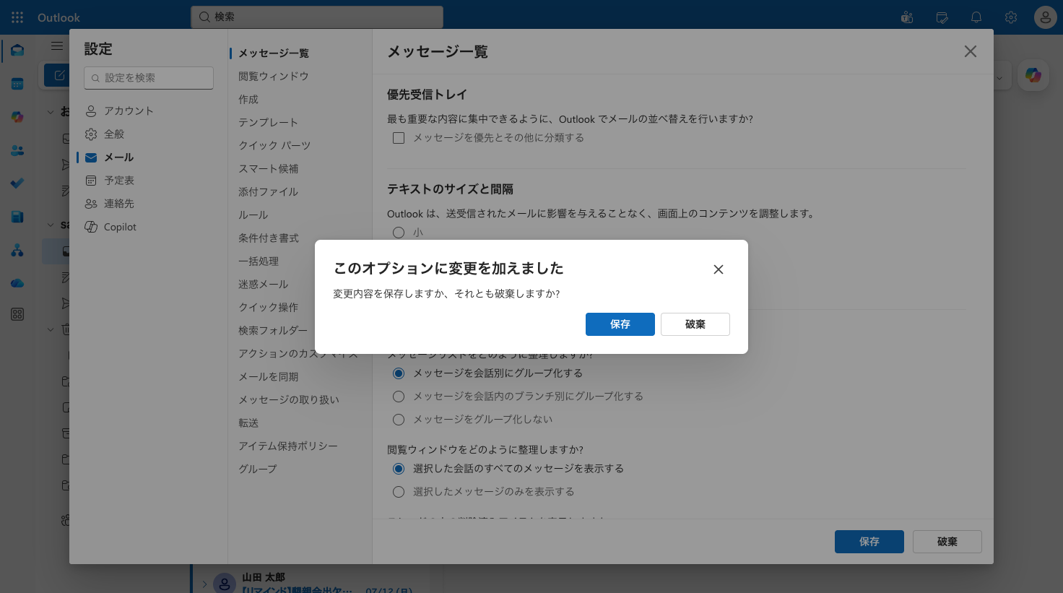The height and width of the screenshot is (593, 1063).
Task: Open the 転送 settings section
Action: pyautogui.click(x=248, y=423)
